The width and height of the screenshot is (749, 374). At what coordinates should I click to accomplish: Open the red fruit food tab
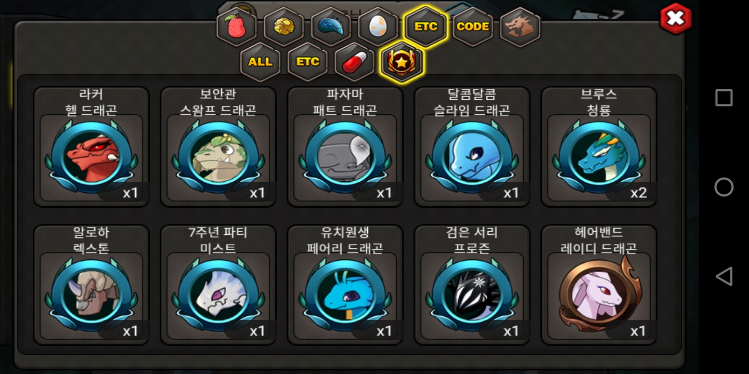(x=237, y=26)
